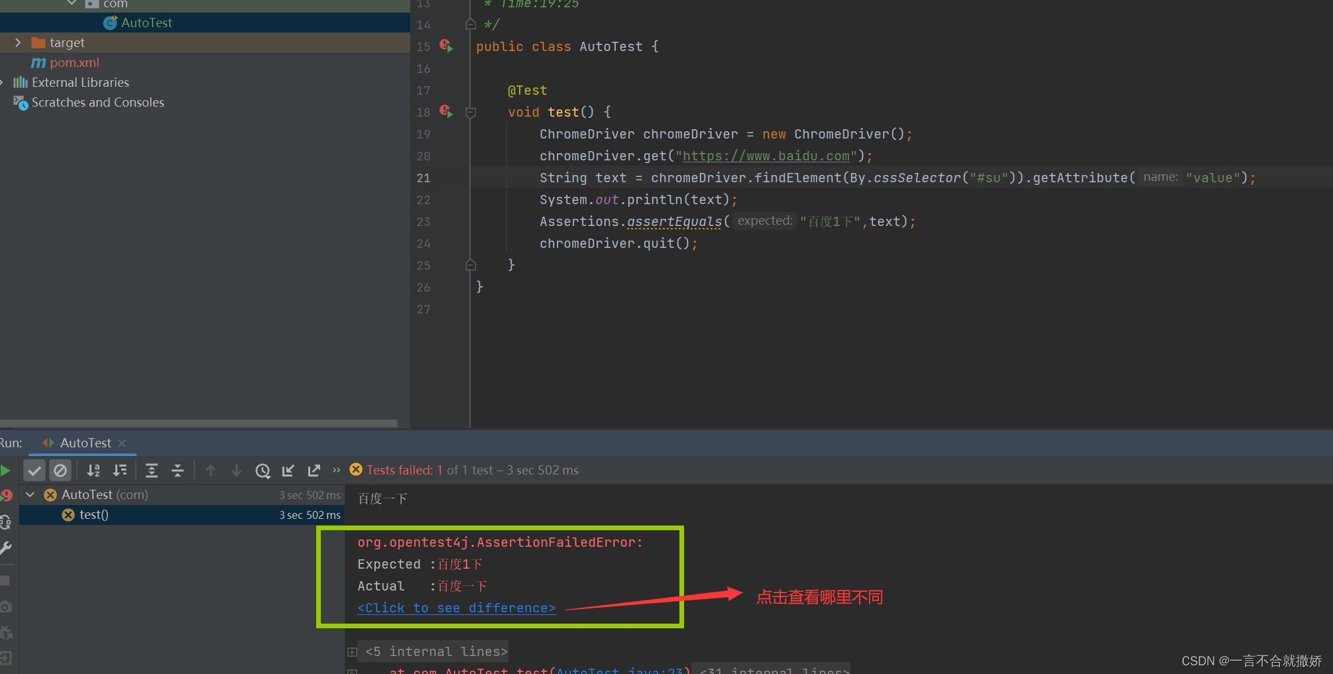
Task: Click the @Test annotation
Action: click(x=528, y=90)
